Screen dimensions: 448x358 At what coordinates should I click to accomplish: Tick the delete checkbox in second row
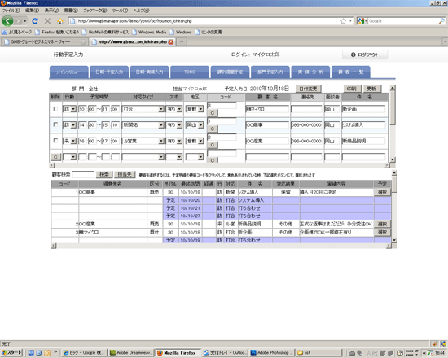pyautogui.click(x=55, y=124)
